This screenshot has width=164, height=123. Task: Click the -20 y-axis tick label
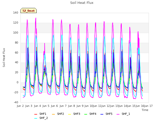[16, 92]
